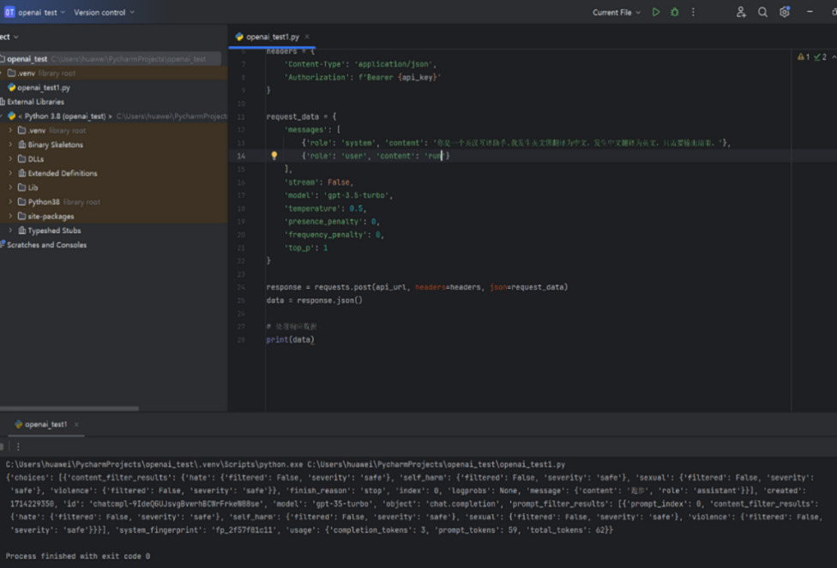Viewport: 837px width, 568px height.
Task: Expand the Extended Definitions node
Action: 10,173
